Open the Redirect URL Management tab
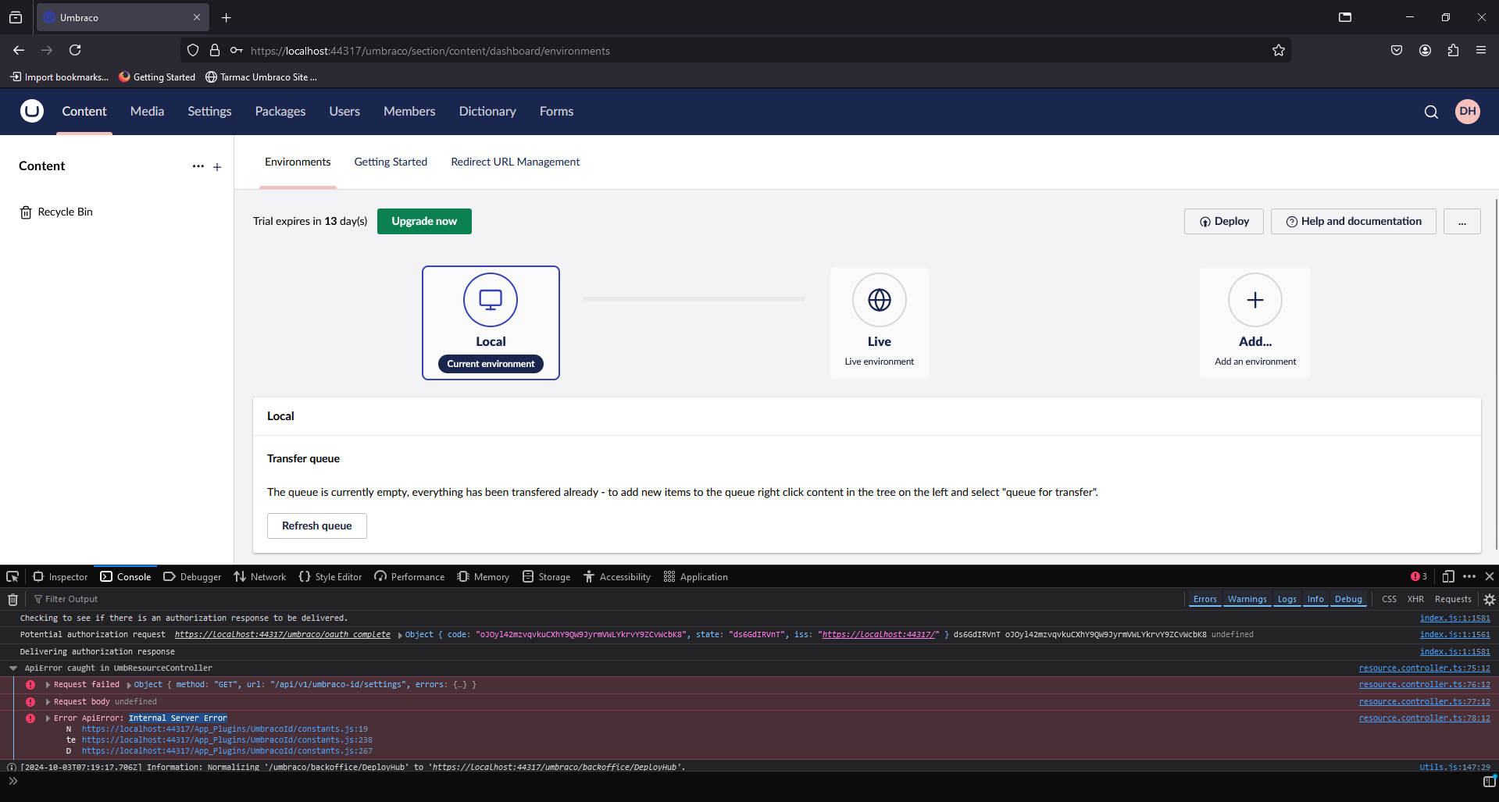The image size is (1499, 802). click(x=516, y=162)
